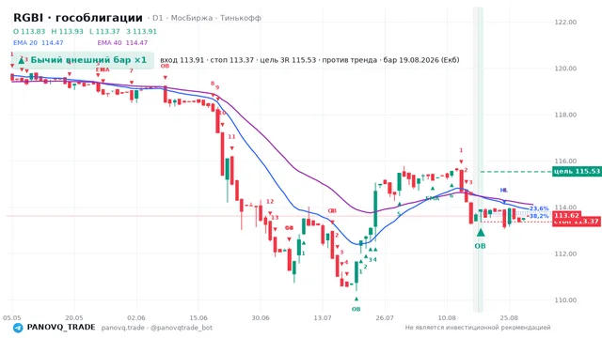
Task: Click the 02.06 date axis label
Action: tap(136, 317)
